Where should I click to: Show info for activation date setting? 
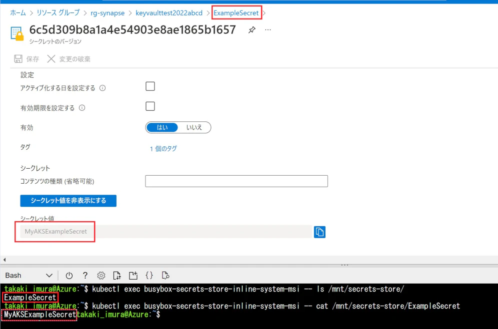coord(102,88)
